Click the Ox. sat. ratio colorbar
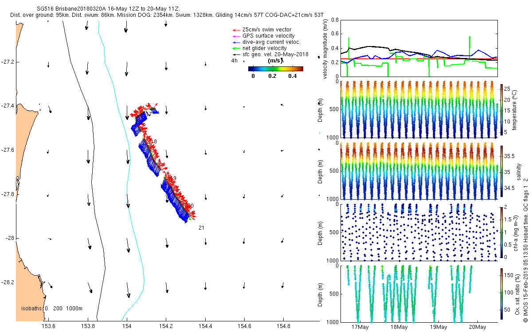The height and width of the screenshot is (332, 532). (x=502, y=293)
